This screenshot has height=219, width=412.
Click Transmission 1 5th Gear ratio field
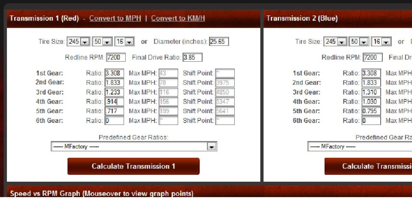pyautogui.click(x=114, y=111)
